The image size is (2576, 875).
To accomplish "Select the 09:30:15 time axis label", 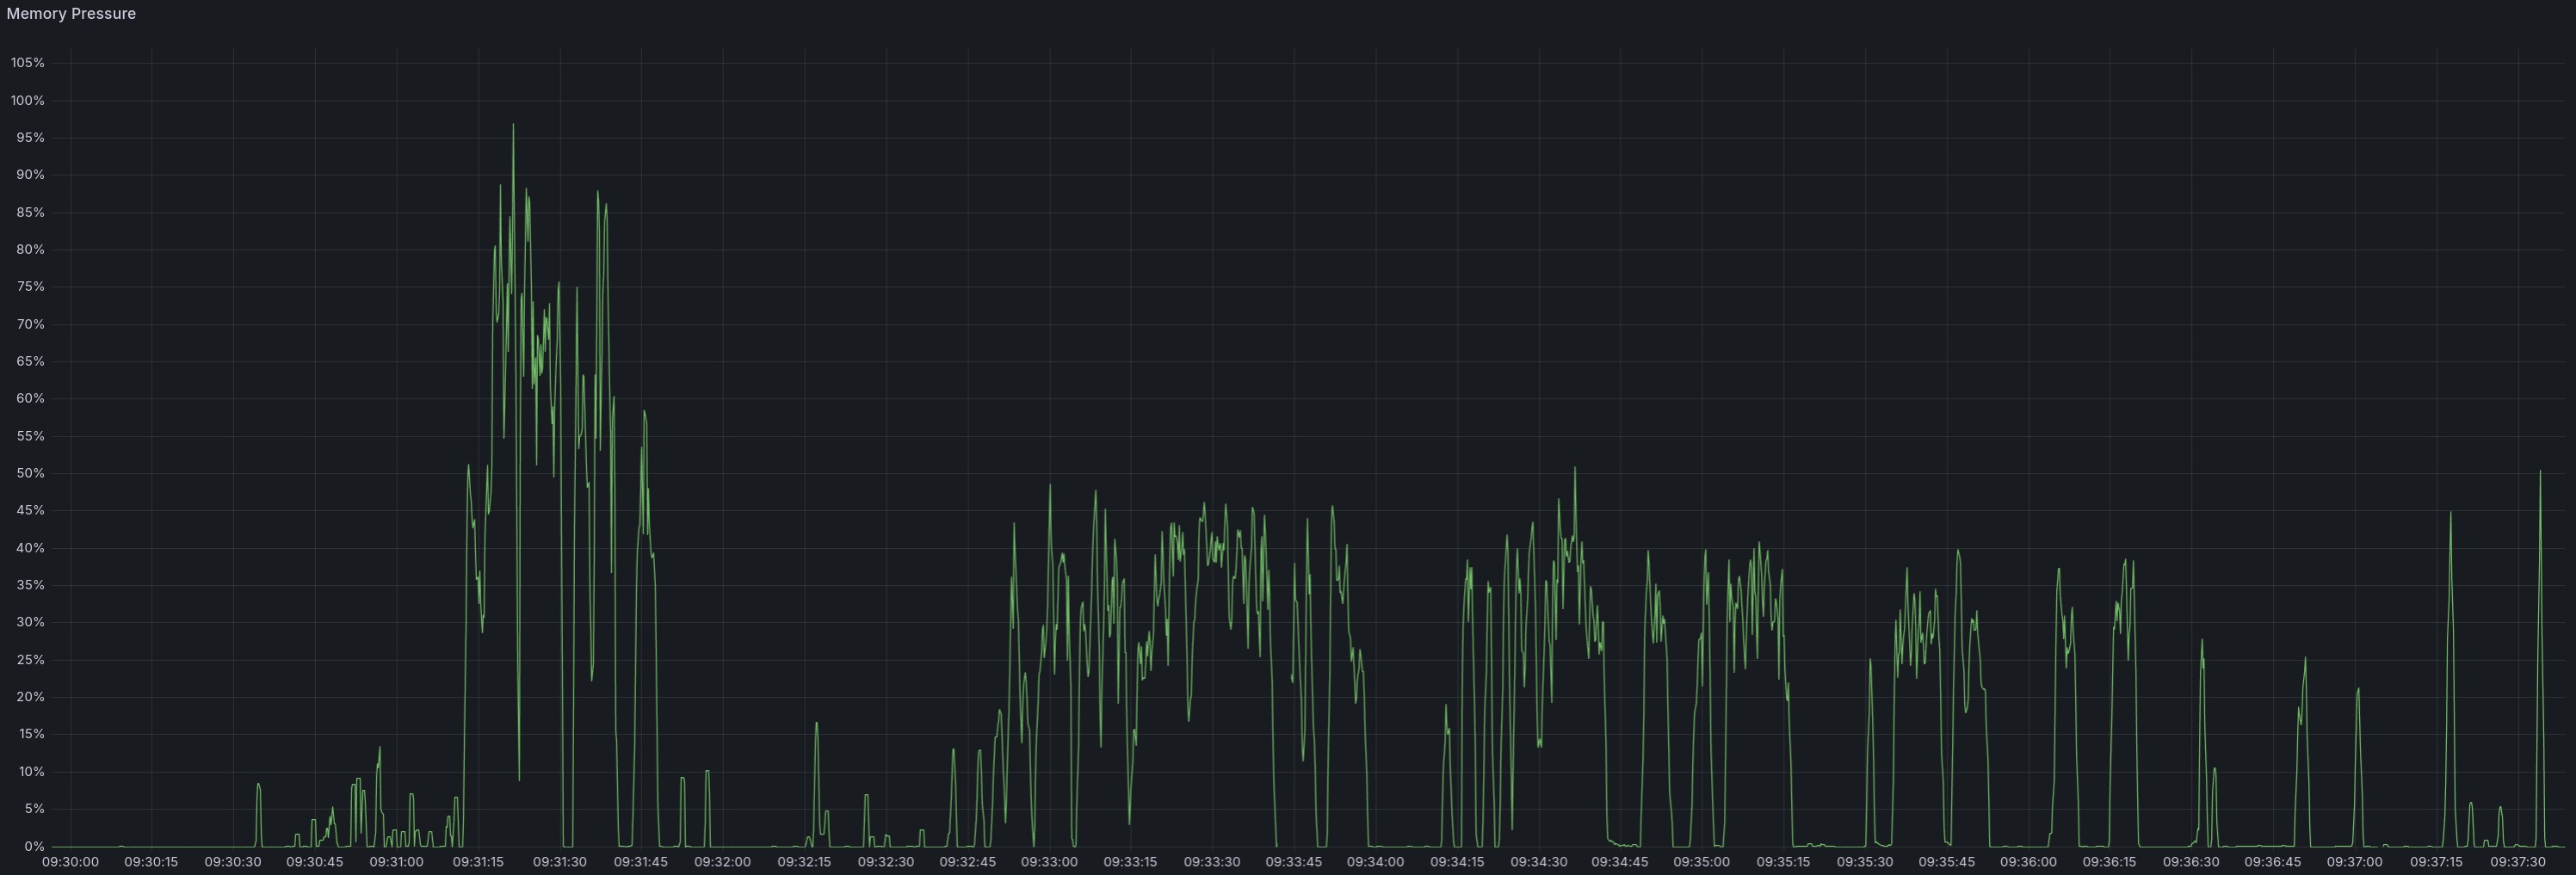I will [x=151, y=863].
